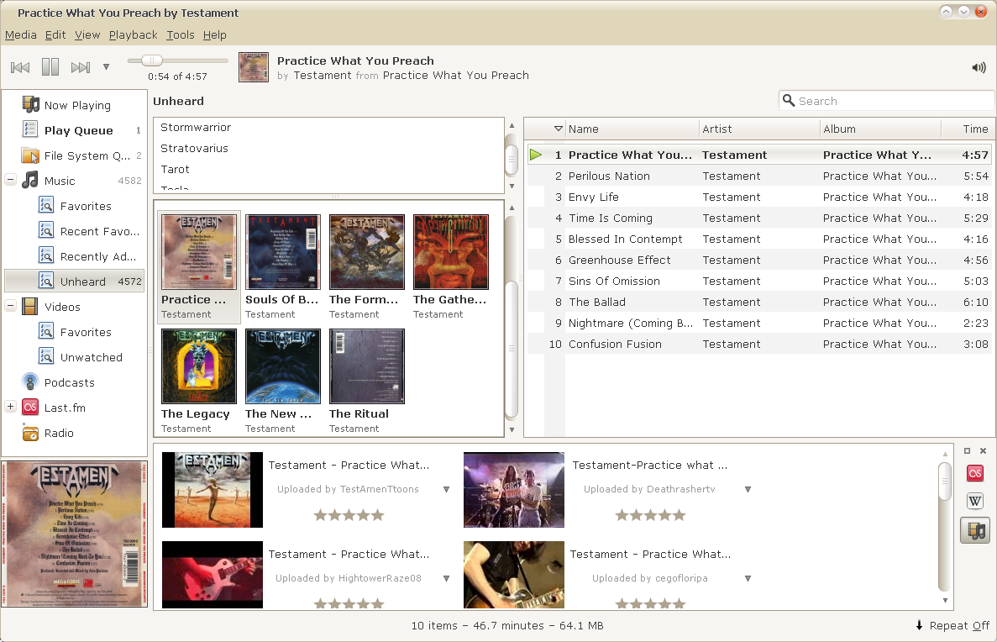Image resolution: width=997 pixels, height=642 pixels.
Task: Play TestAmenTtoons video thumbnail
Action: pos(213,490)
